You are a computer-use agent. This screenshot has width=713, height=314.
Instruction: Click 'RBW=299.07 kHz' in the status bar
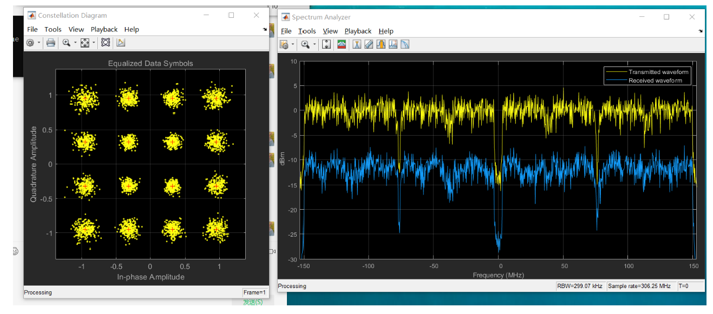580,286
